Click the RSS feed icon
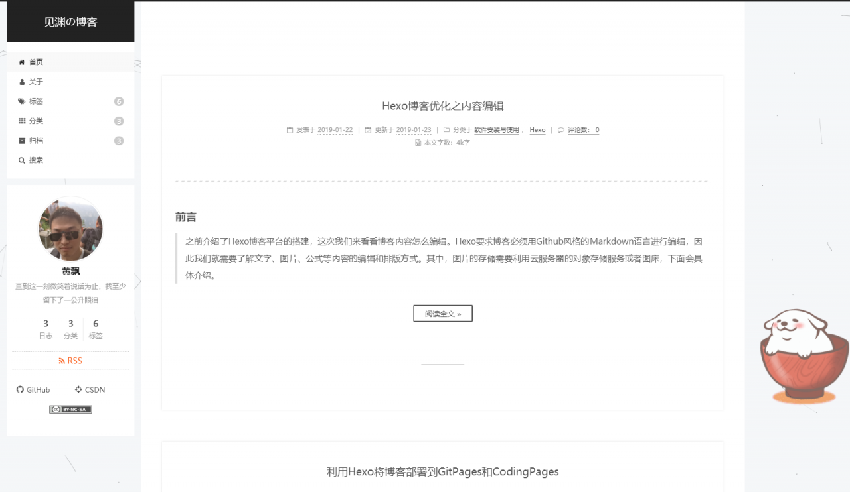The image size is (850, 492). pyautogui.click(x=62, y=361)
